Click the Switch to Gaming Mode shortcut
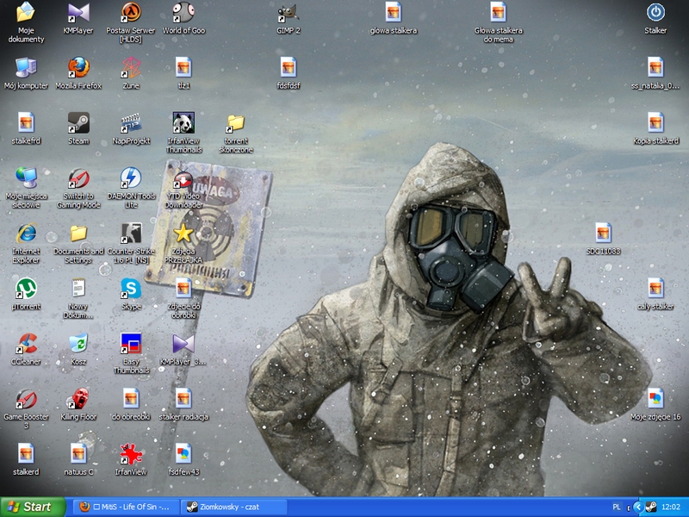This screenshot has height=517, width=689. (x=78, y=178)
